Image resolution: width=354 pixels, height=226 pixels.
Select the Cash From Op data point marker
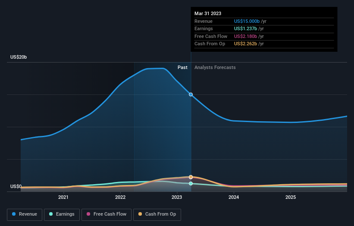191,177
